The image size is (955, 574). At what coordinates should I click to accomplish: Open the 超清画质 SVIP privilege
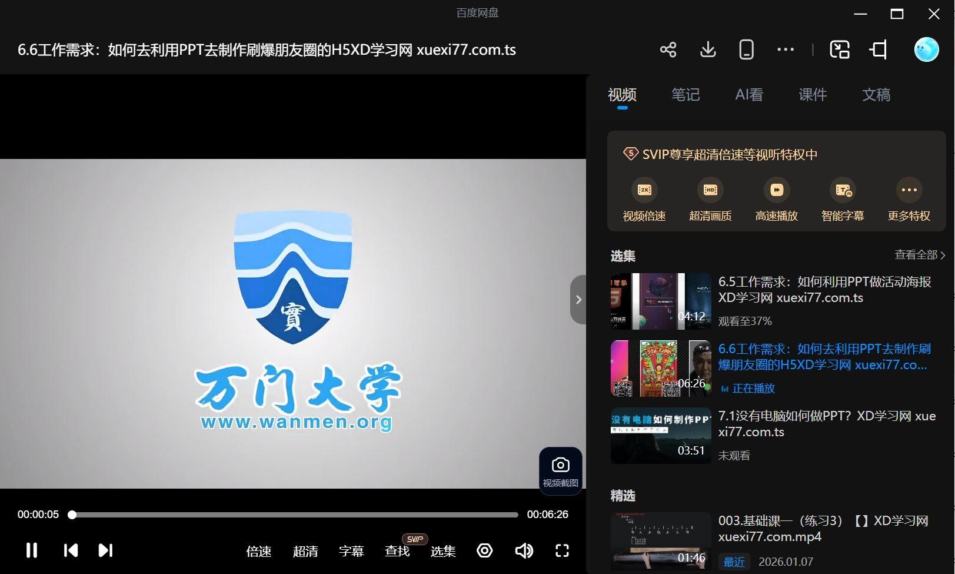coord(710,198)
